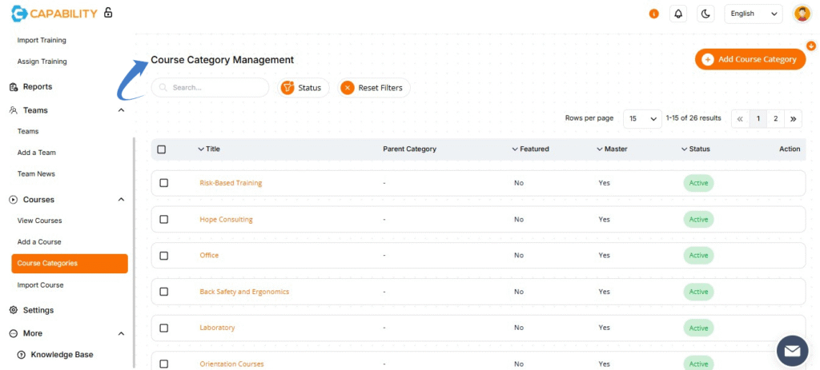Click the Reports sidebar icon
Image resolution: width=820 pixels, height=370 pixels.
[x=14, y=87]
